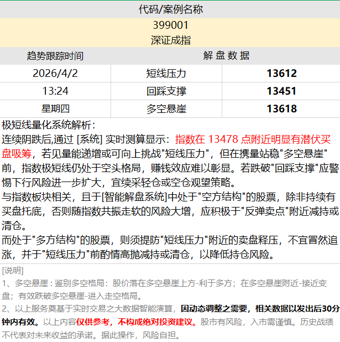Screen dimensions: 340x342
Task: Select the time cell 13:24
Action: (x=55, y=91)
